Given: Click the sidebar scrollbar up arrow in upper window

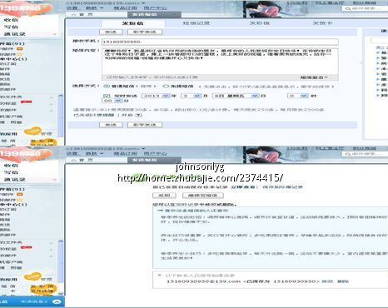Looking at the screenshot, I should click(x=61, y=96).
